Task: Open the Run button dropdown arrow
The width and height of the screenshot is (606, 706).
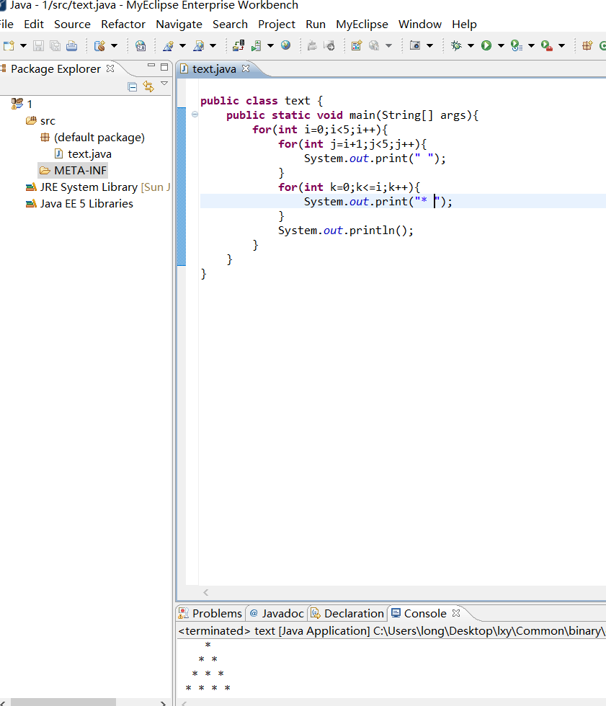Action: tap(501, 45)
